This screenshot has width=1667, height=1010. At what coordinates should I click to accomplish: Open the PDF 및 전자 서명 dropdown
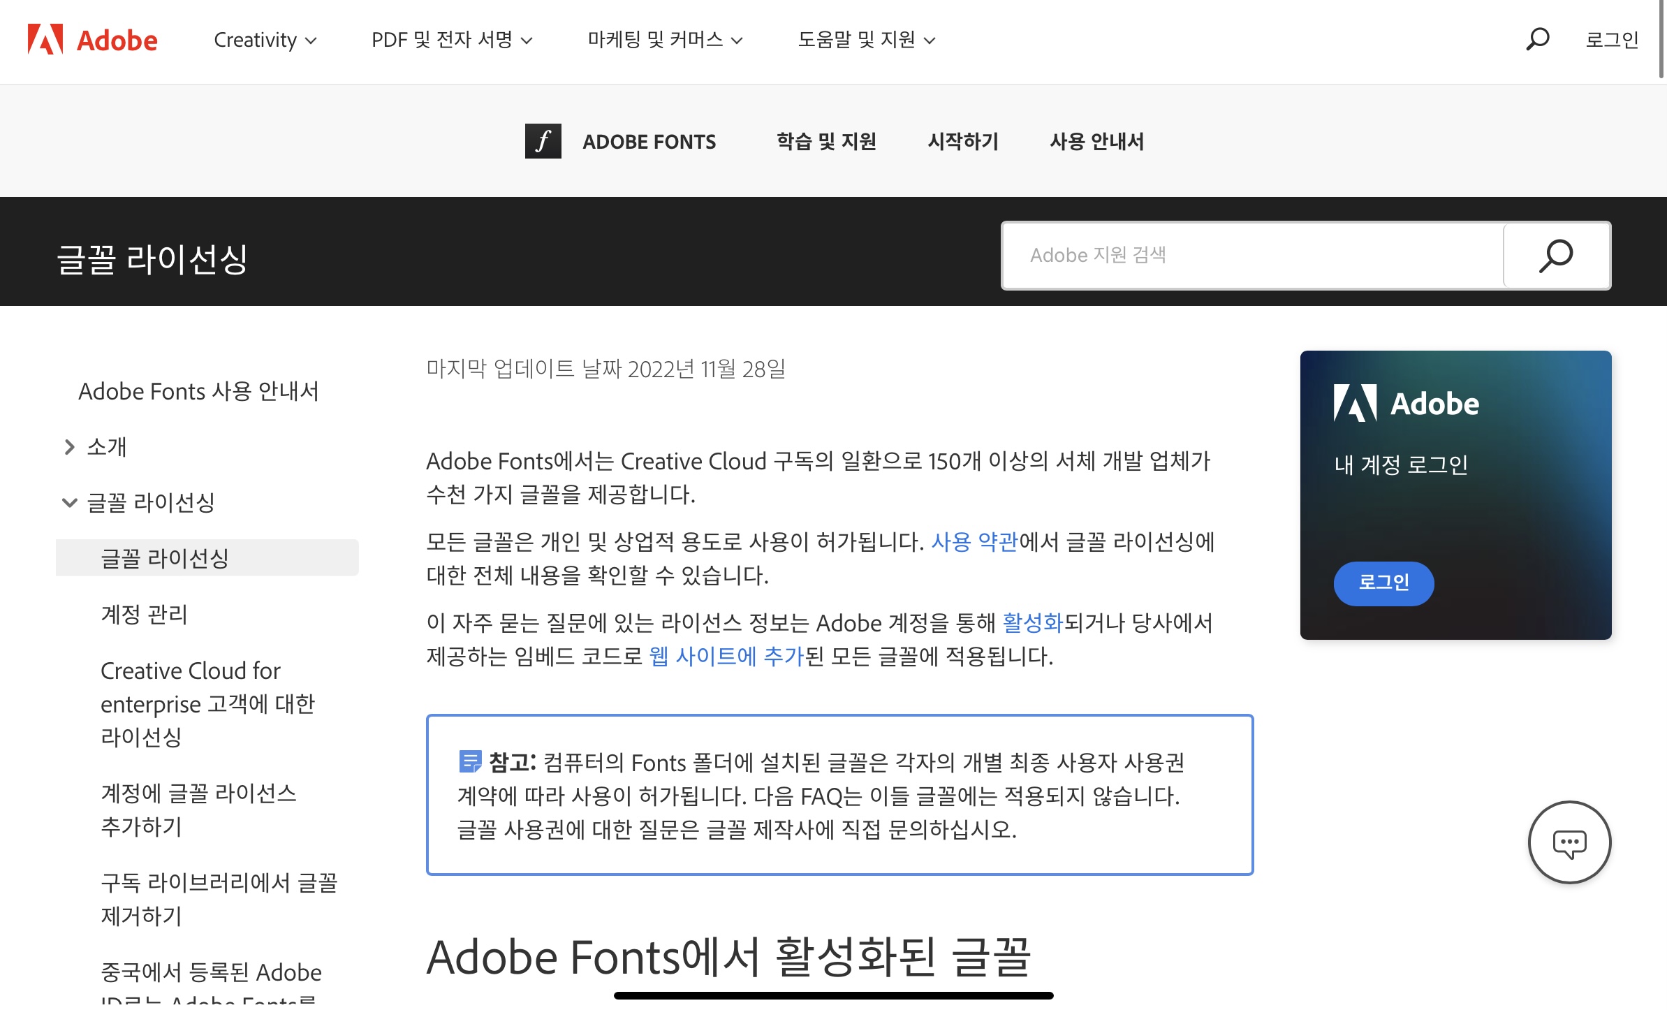pyautogui.click(x=452, y=40)
